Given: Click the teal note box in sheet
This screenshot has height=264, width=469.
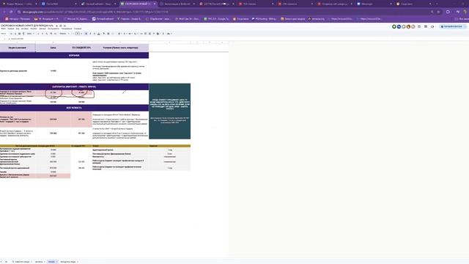Looking at the screenshot, I should tap(169, 111).
